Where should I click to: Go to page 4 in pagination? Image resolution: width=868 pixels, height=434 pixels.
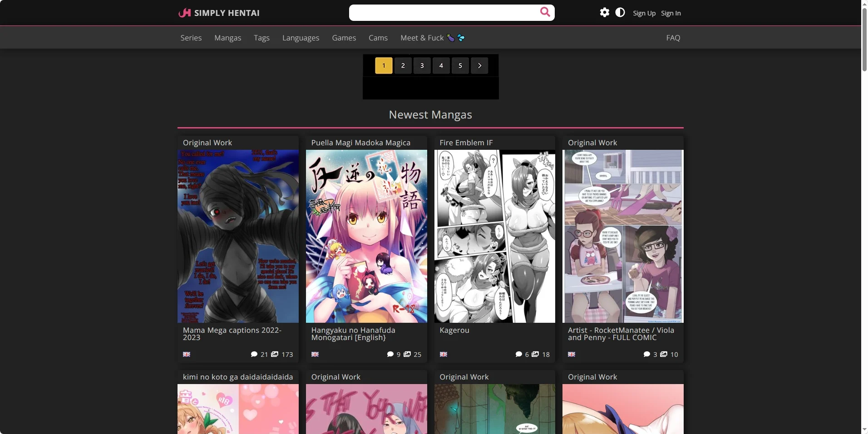pyautogui.click(x=441, y=65)
